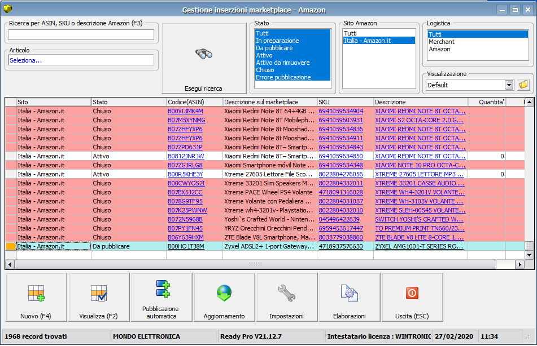Select 'Chiuso' in the Stato filter list

click(292, 70)
